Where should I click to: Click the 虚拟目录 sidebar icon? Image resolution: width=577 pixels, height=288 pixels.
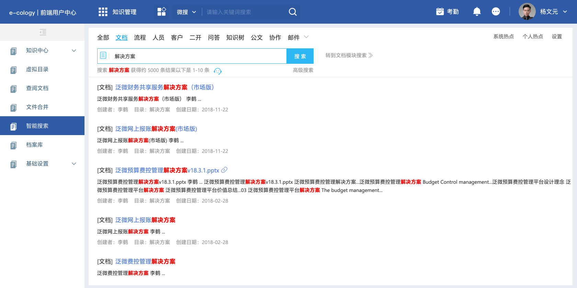[x=13, y=70]
